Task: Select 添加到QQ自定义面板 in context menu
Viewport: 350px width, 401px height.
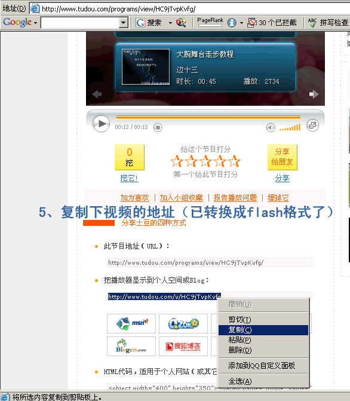Action: (263, 366)
